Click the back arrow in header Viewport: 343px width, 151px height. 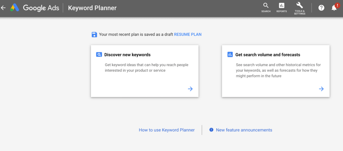click(3, 8)
